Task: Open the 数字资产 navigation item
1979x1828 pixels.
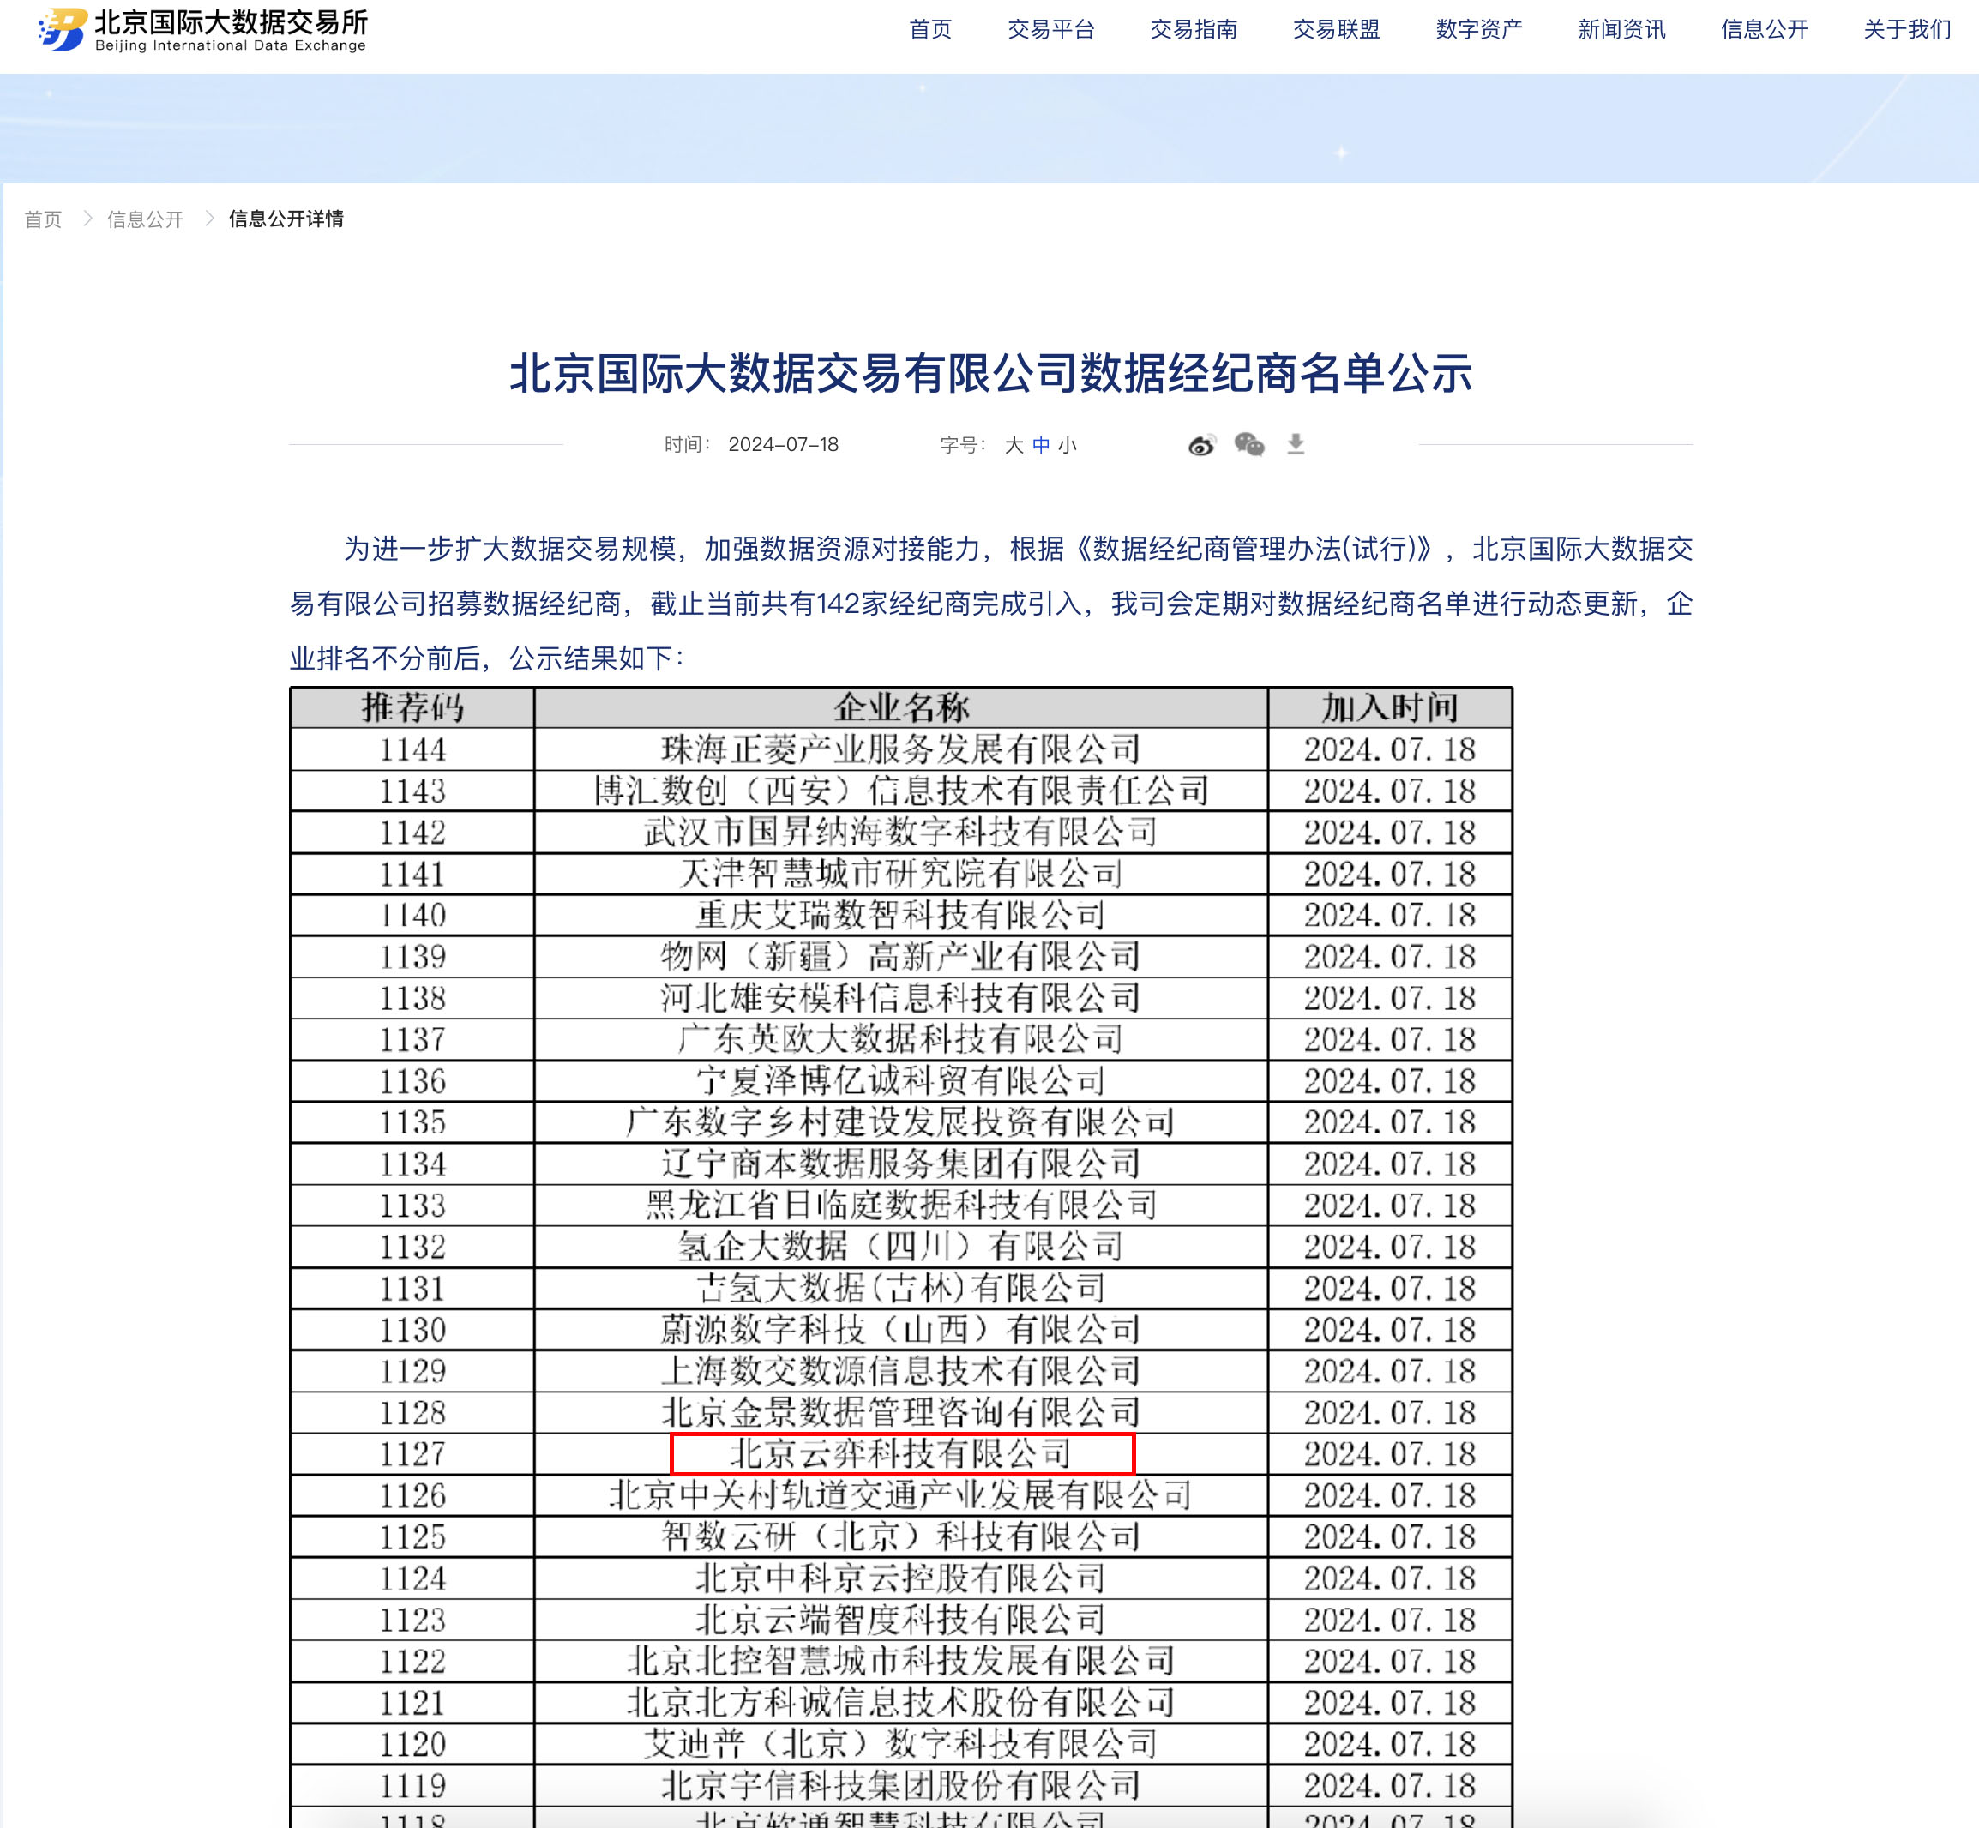Action: (x=1478, y=30)
